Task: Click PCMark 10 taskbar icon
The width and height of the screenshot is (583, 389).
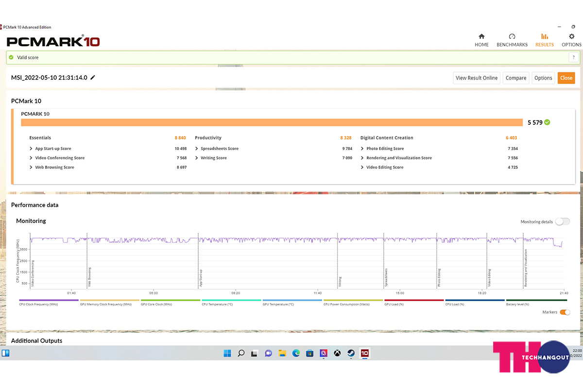Action: coord(364,353)
